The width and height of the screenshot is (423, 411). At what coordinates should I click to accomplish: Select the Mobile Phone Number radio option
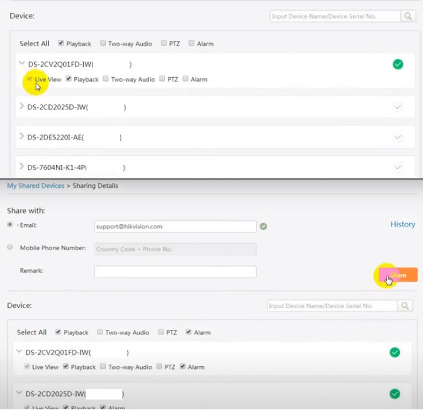(x=10, y=247)
